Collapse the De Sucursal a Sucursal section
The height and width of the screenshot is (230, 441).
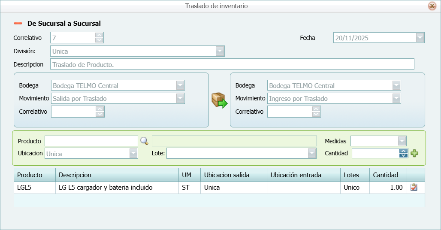[18, 23]
